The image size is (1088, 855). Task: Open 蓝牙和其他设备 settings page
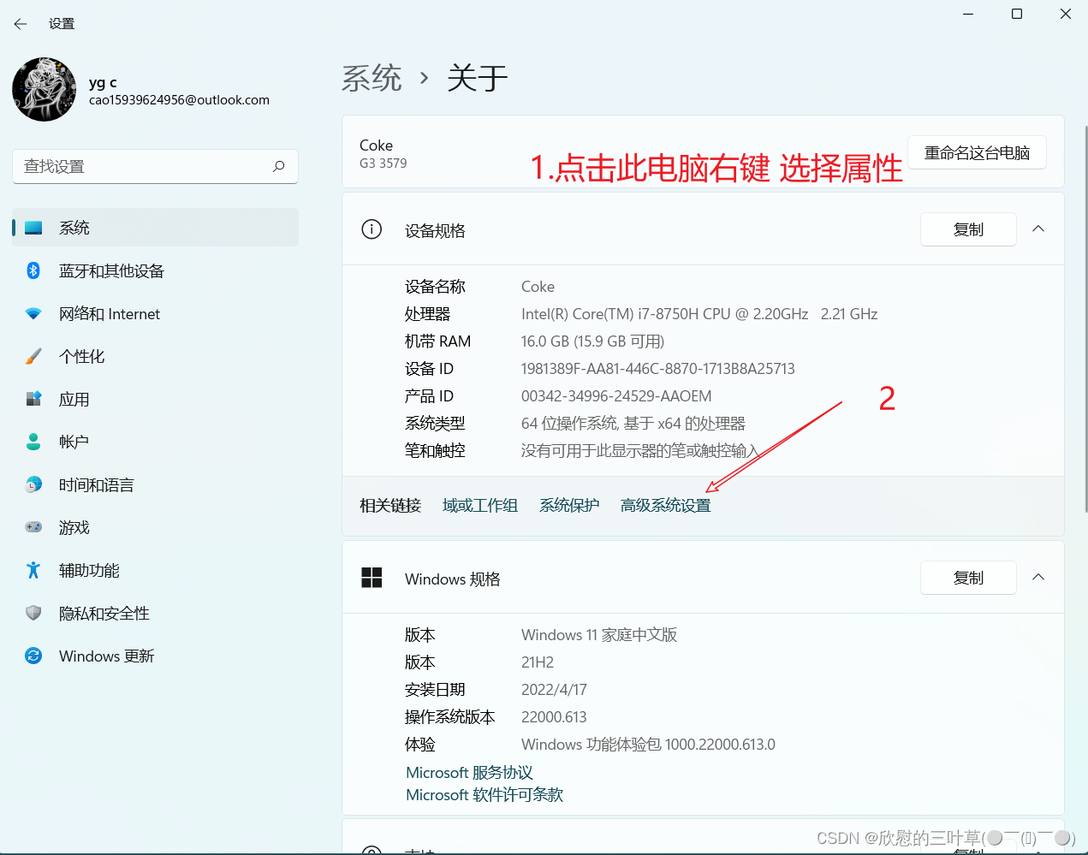[111, 270]
